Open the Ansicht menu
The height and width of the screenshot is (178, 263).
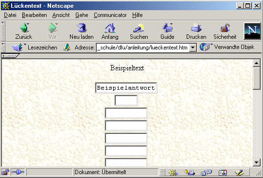[x=61, y=15]
